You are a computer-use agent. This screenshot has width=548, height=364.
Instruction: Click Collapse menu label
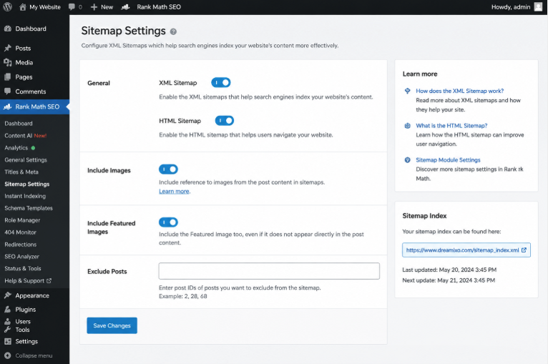(x=34, y=355)
